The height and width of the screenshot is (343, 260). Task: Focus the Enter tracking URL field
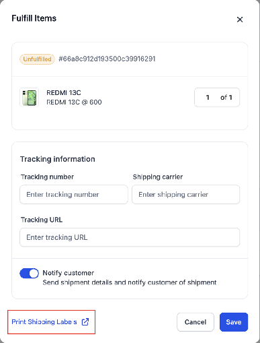pyautogui.click(x=130, y=237)
